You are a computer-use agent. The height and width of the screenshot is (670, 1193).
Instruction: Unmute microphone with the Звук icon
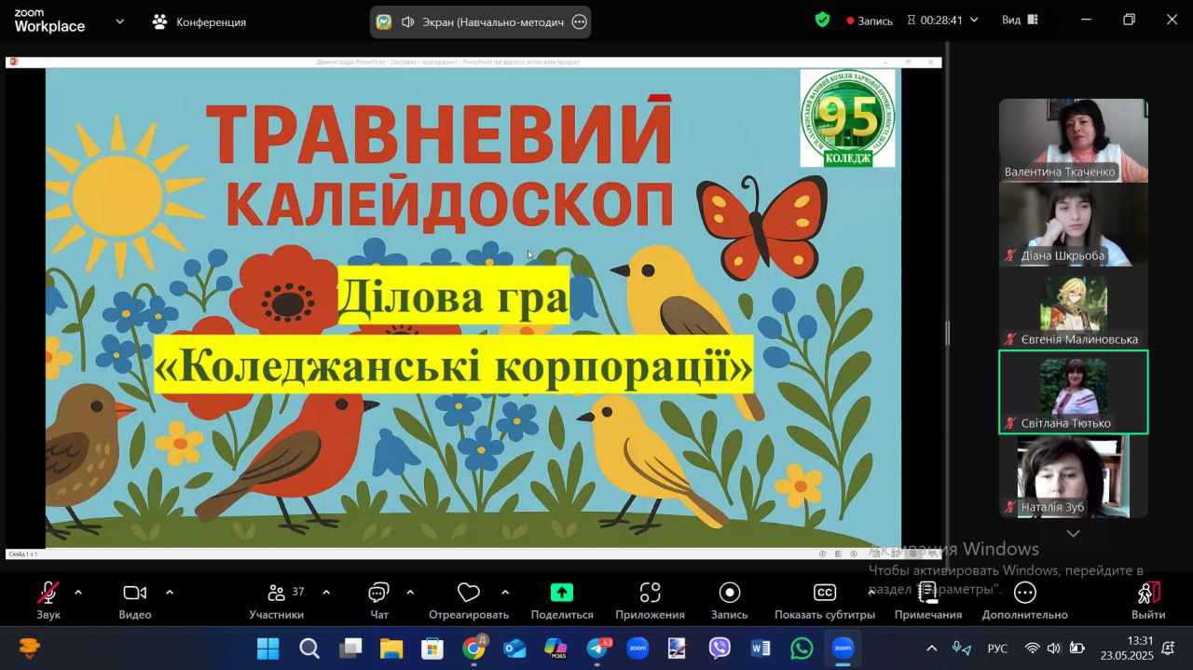[x=48, y=599]
